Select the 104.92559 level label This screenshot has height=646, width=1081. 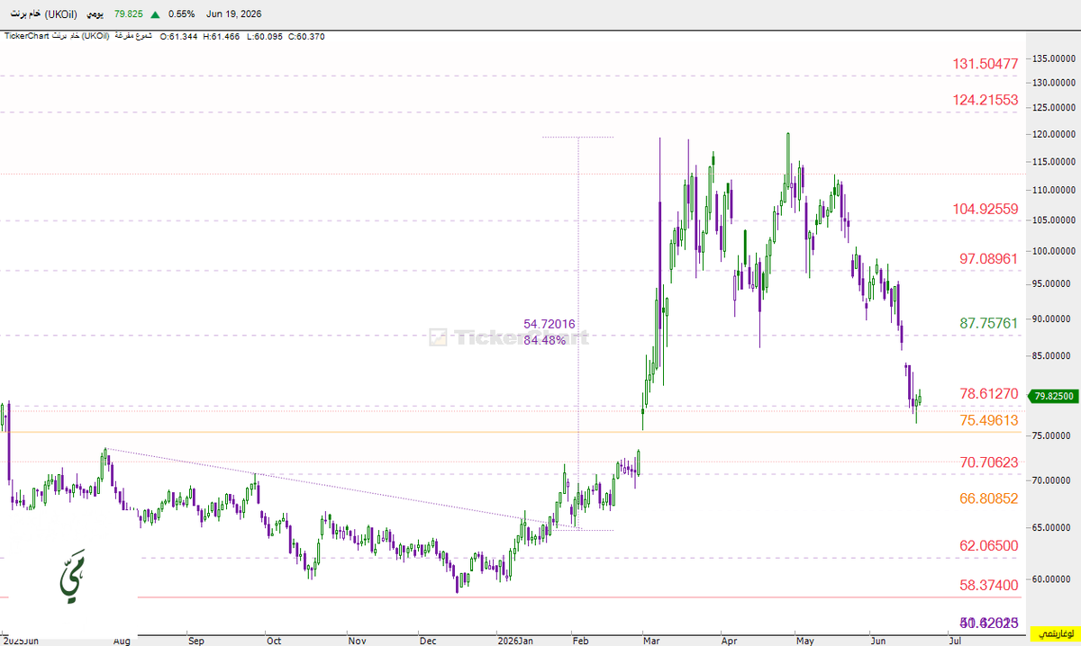[986, 209]
